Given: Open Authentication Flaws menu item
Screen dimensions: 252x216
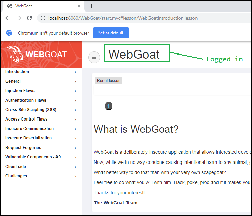Looking at the screenshot, I should tap(26, 100).
